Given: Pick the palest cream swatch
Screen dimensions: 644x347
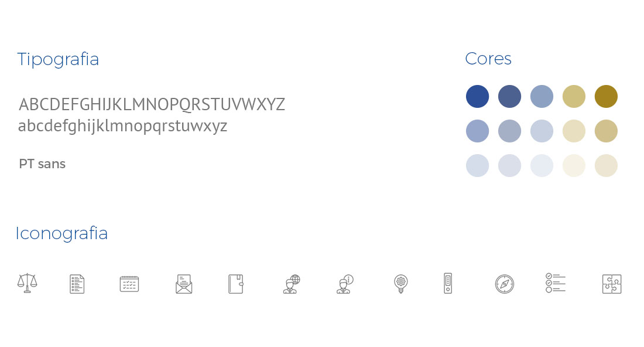Looking at the screenshot, I should (x=574, y=166).
